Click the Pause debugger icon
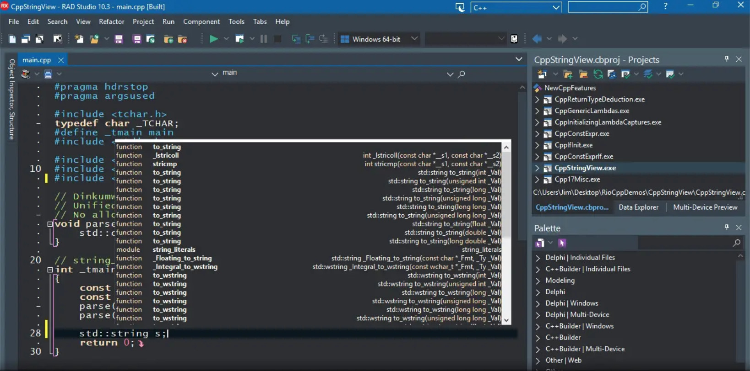This screenshot has width=750, height=371. click(x=264, y=39)
